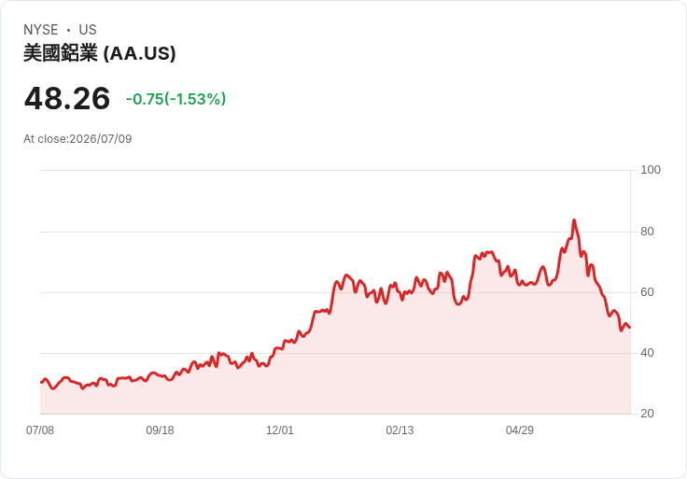Click the US market label
Viewport: 687px width, 479px height.
coord(88,29)
